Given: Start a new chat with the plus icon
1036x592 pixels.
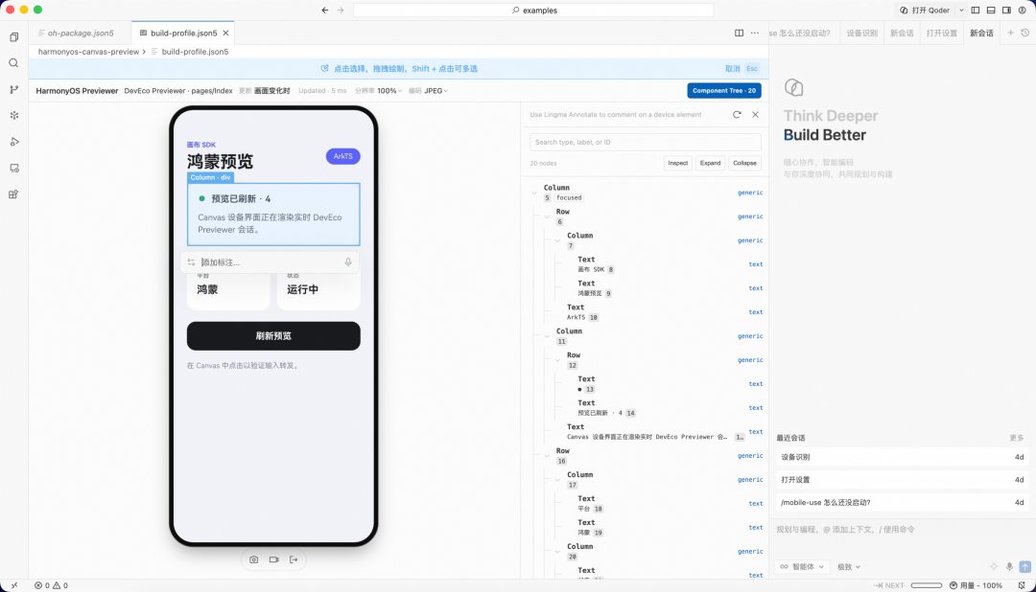Looking at the screenshot, I should pyautogui.click(x=1010, y=33).
